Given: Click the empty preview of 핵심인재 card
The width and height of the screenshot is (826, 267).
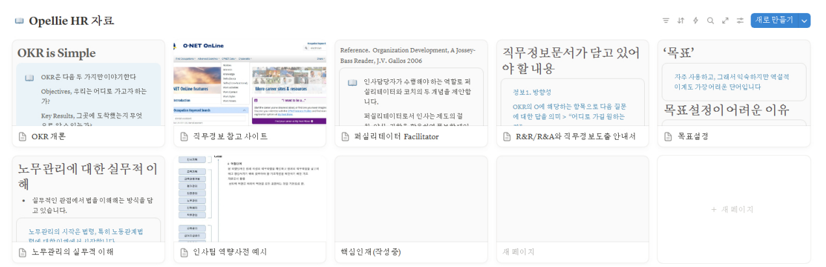Looking at the screenshot, I should (x=411, y=198).
